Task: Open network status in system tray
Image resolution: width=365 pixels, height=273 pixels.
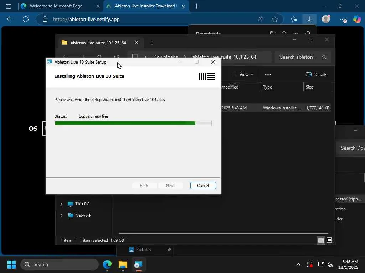Action: click(321, 264)
